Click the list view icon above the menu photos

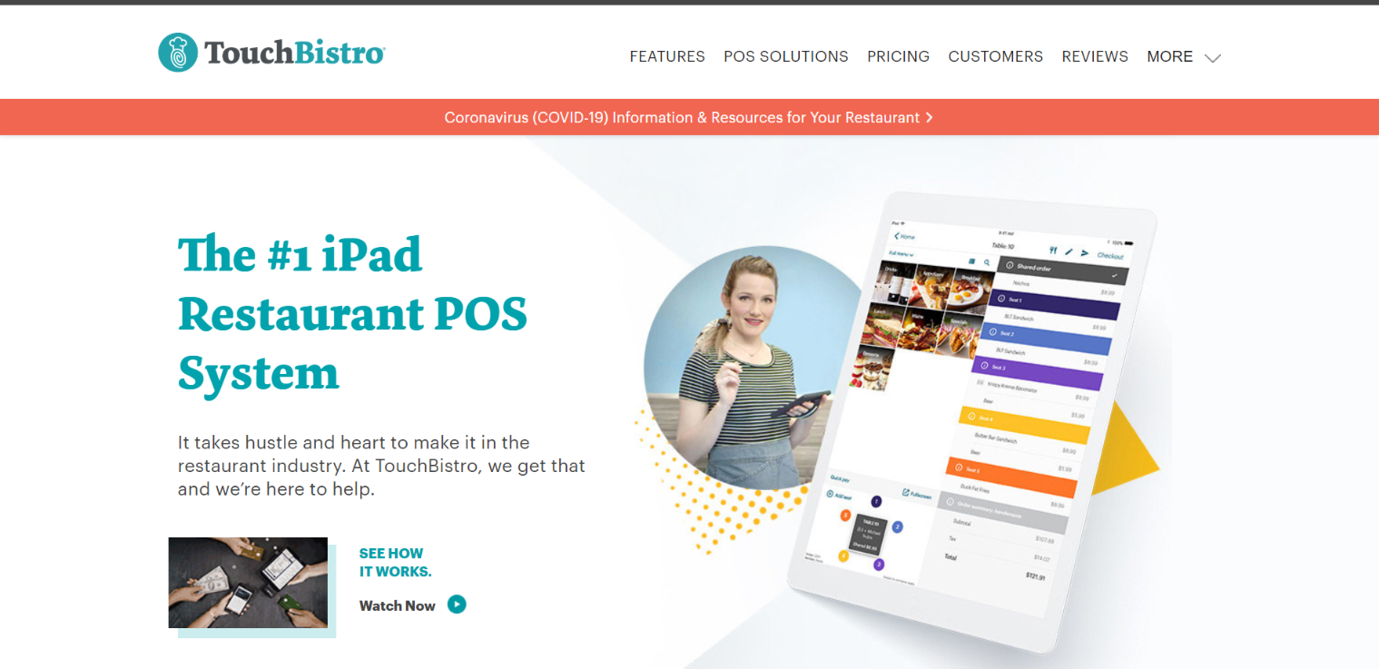970,261
